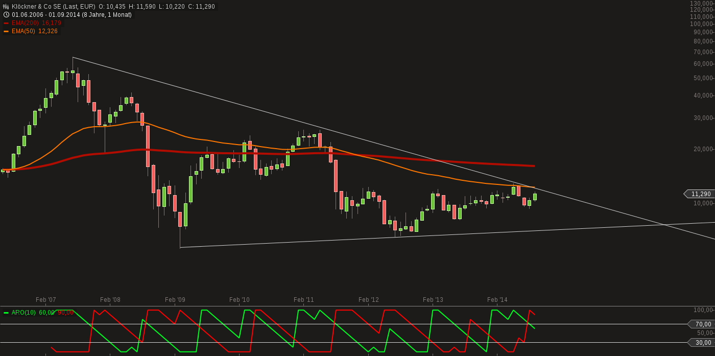This screenshot has width=715, height=356.
Task: Select the EMA(50) legend label
Action: click(25, 31)
